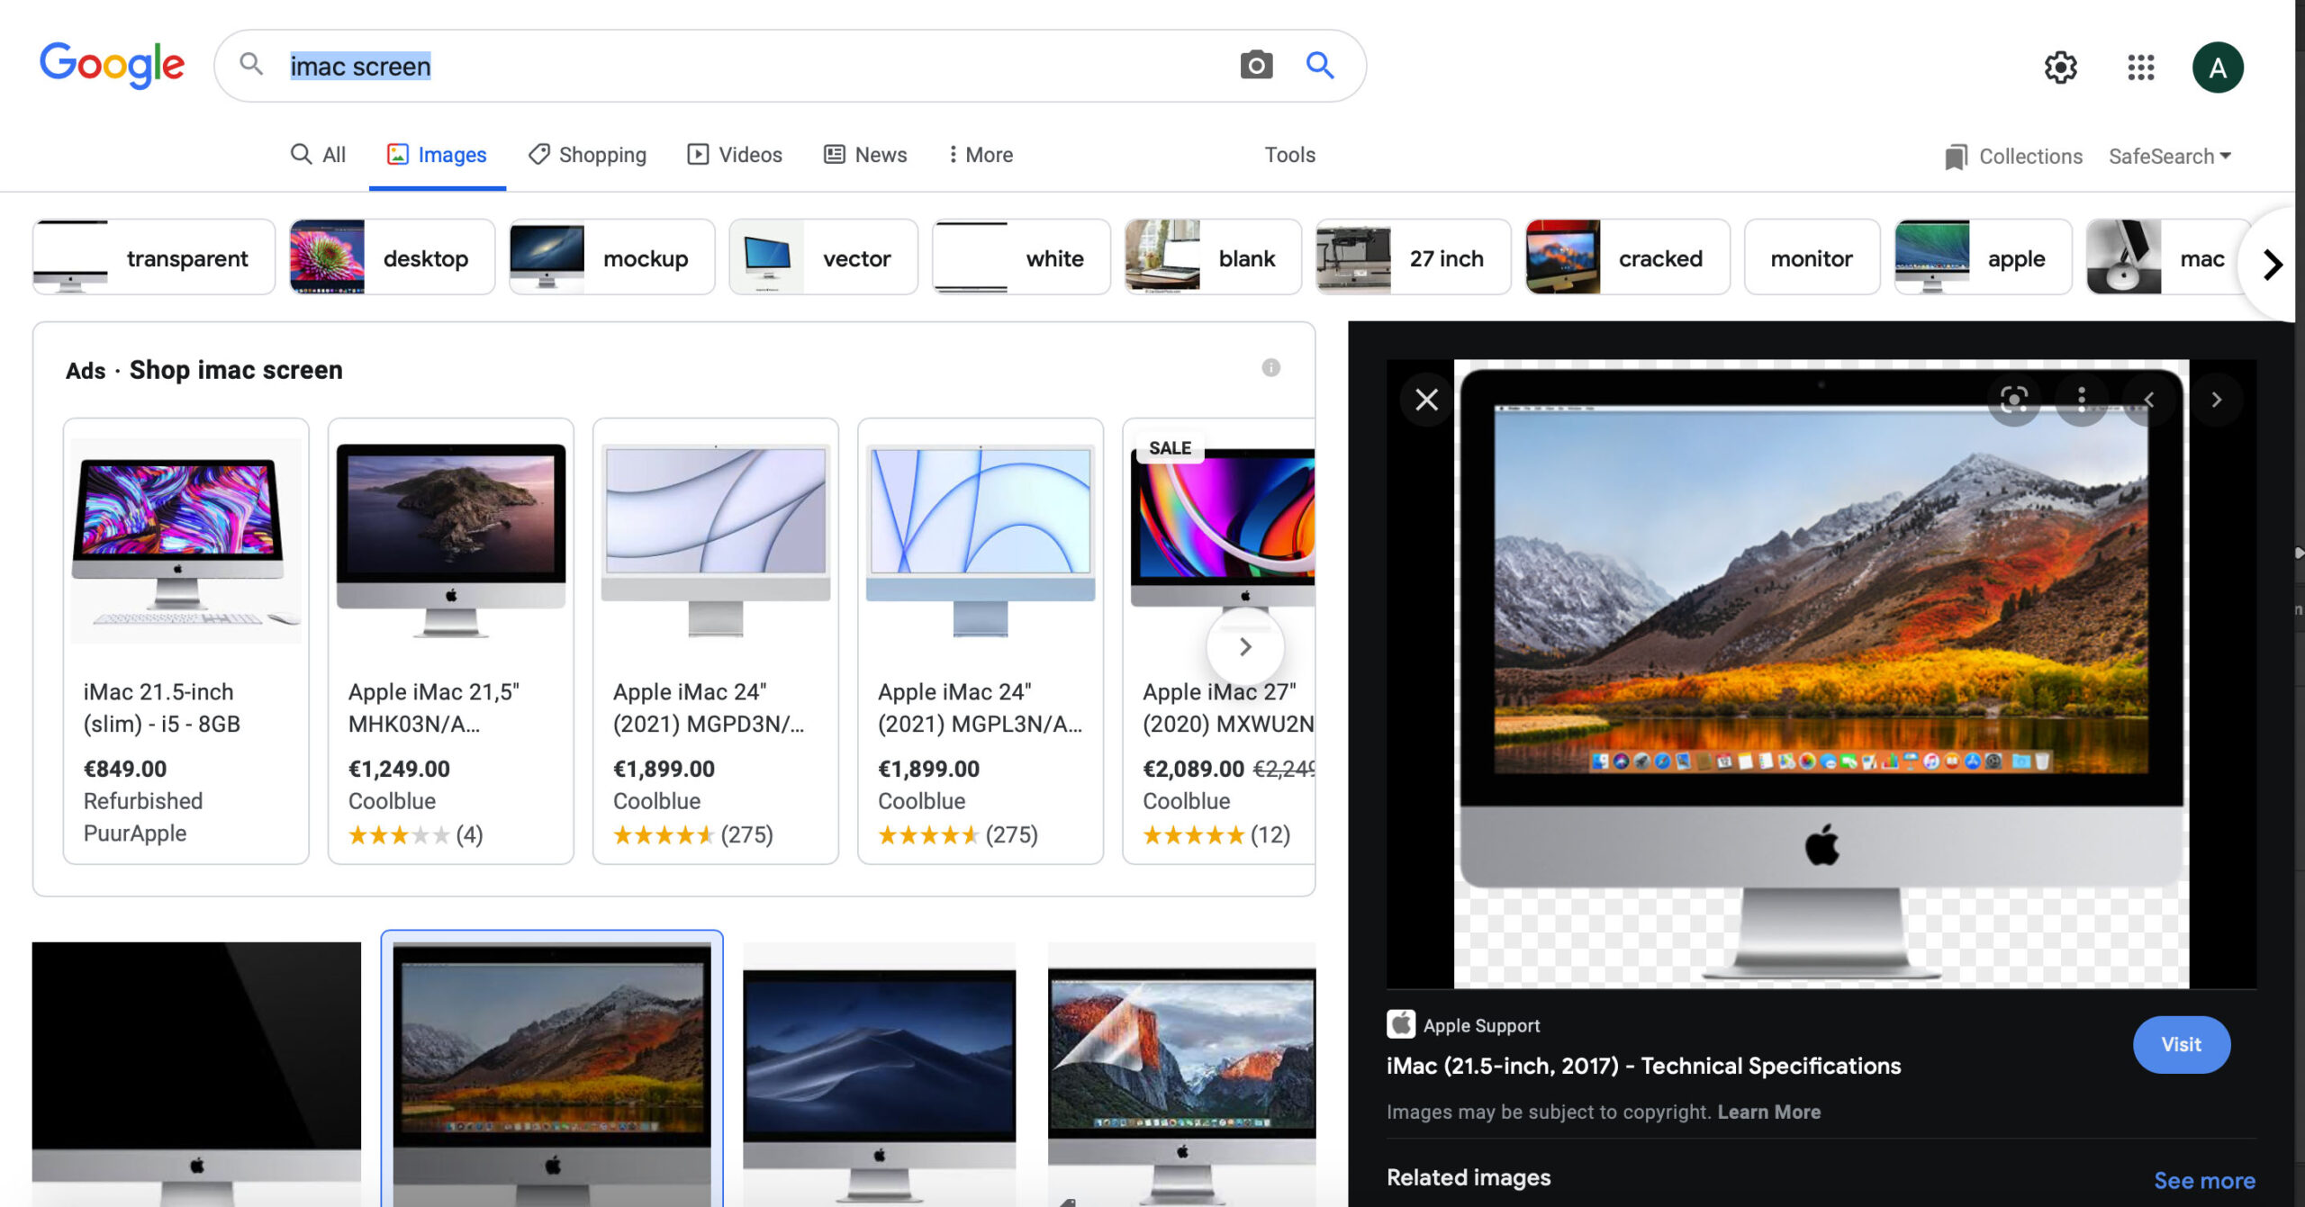This screenshot has width=2305, height=1207.
Task: Click the Collections bookmark icon
Action: click(x=1956, y=157)
